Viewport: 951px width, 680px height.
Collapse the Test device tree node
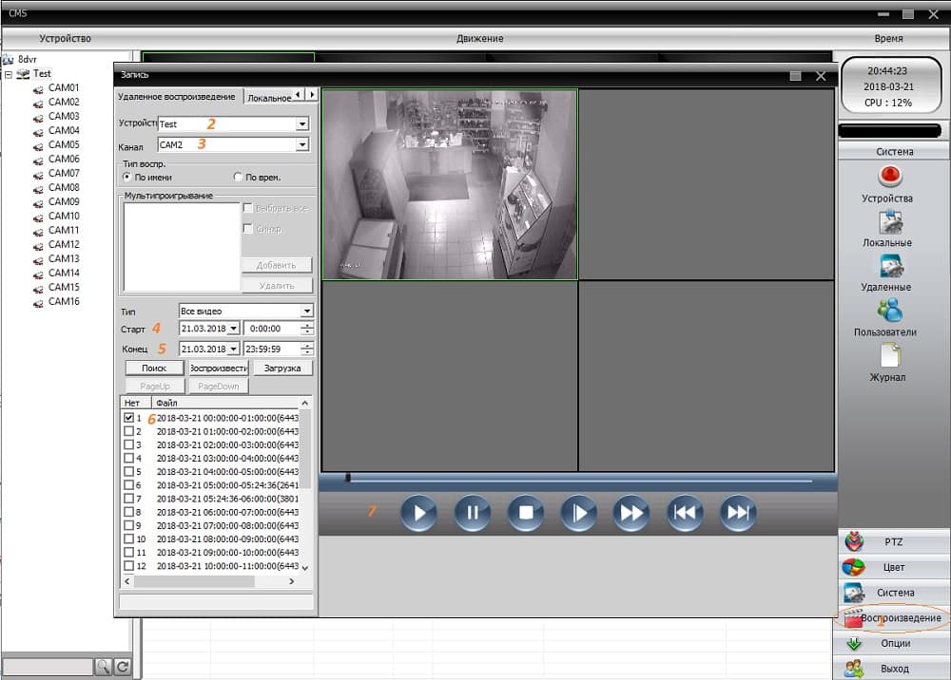[9, 74]
